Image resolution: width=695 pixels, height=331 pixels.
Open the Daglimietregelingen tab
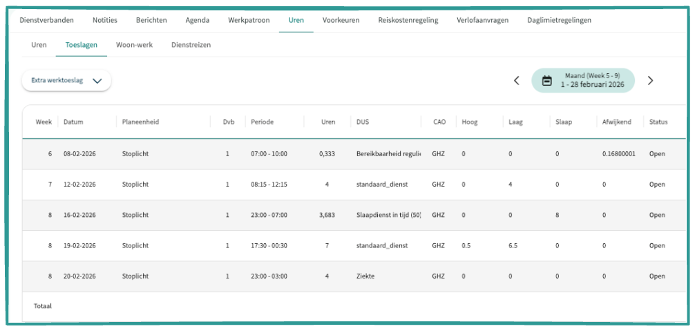558,20
